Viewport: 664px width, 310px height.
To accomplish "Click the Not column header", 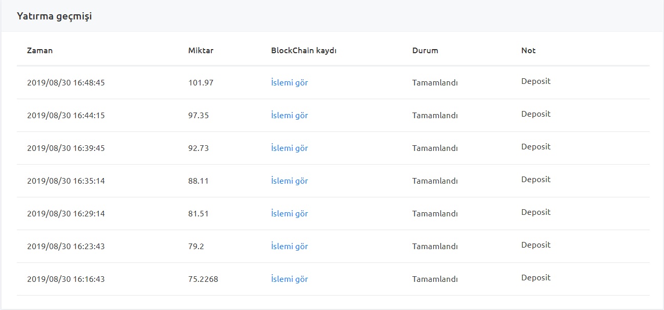I will coord(528,50).
